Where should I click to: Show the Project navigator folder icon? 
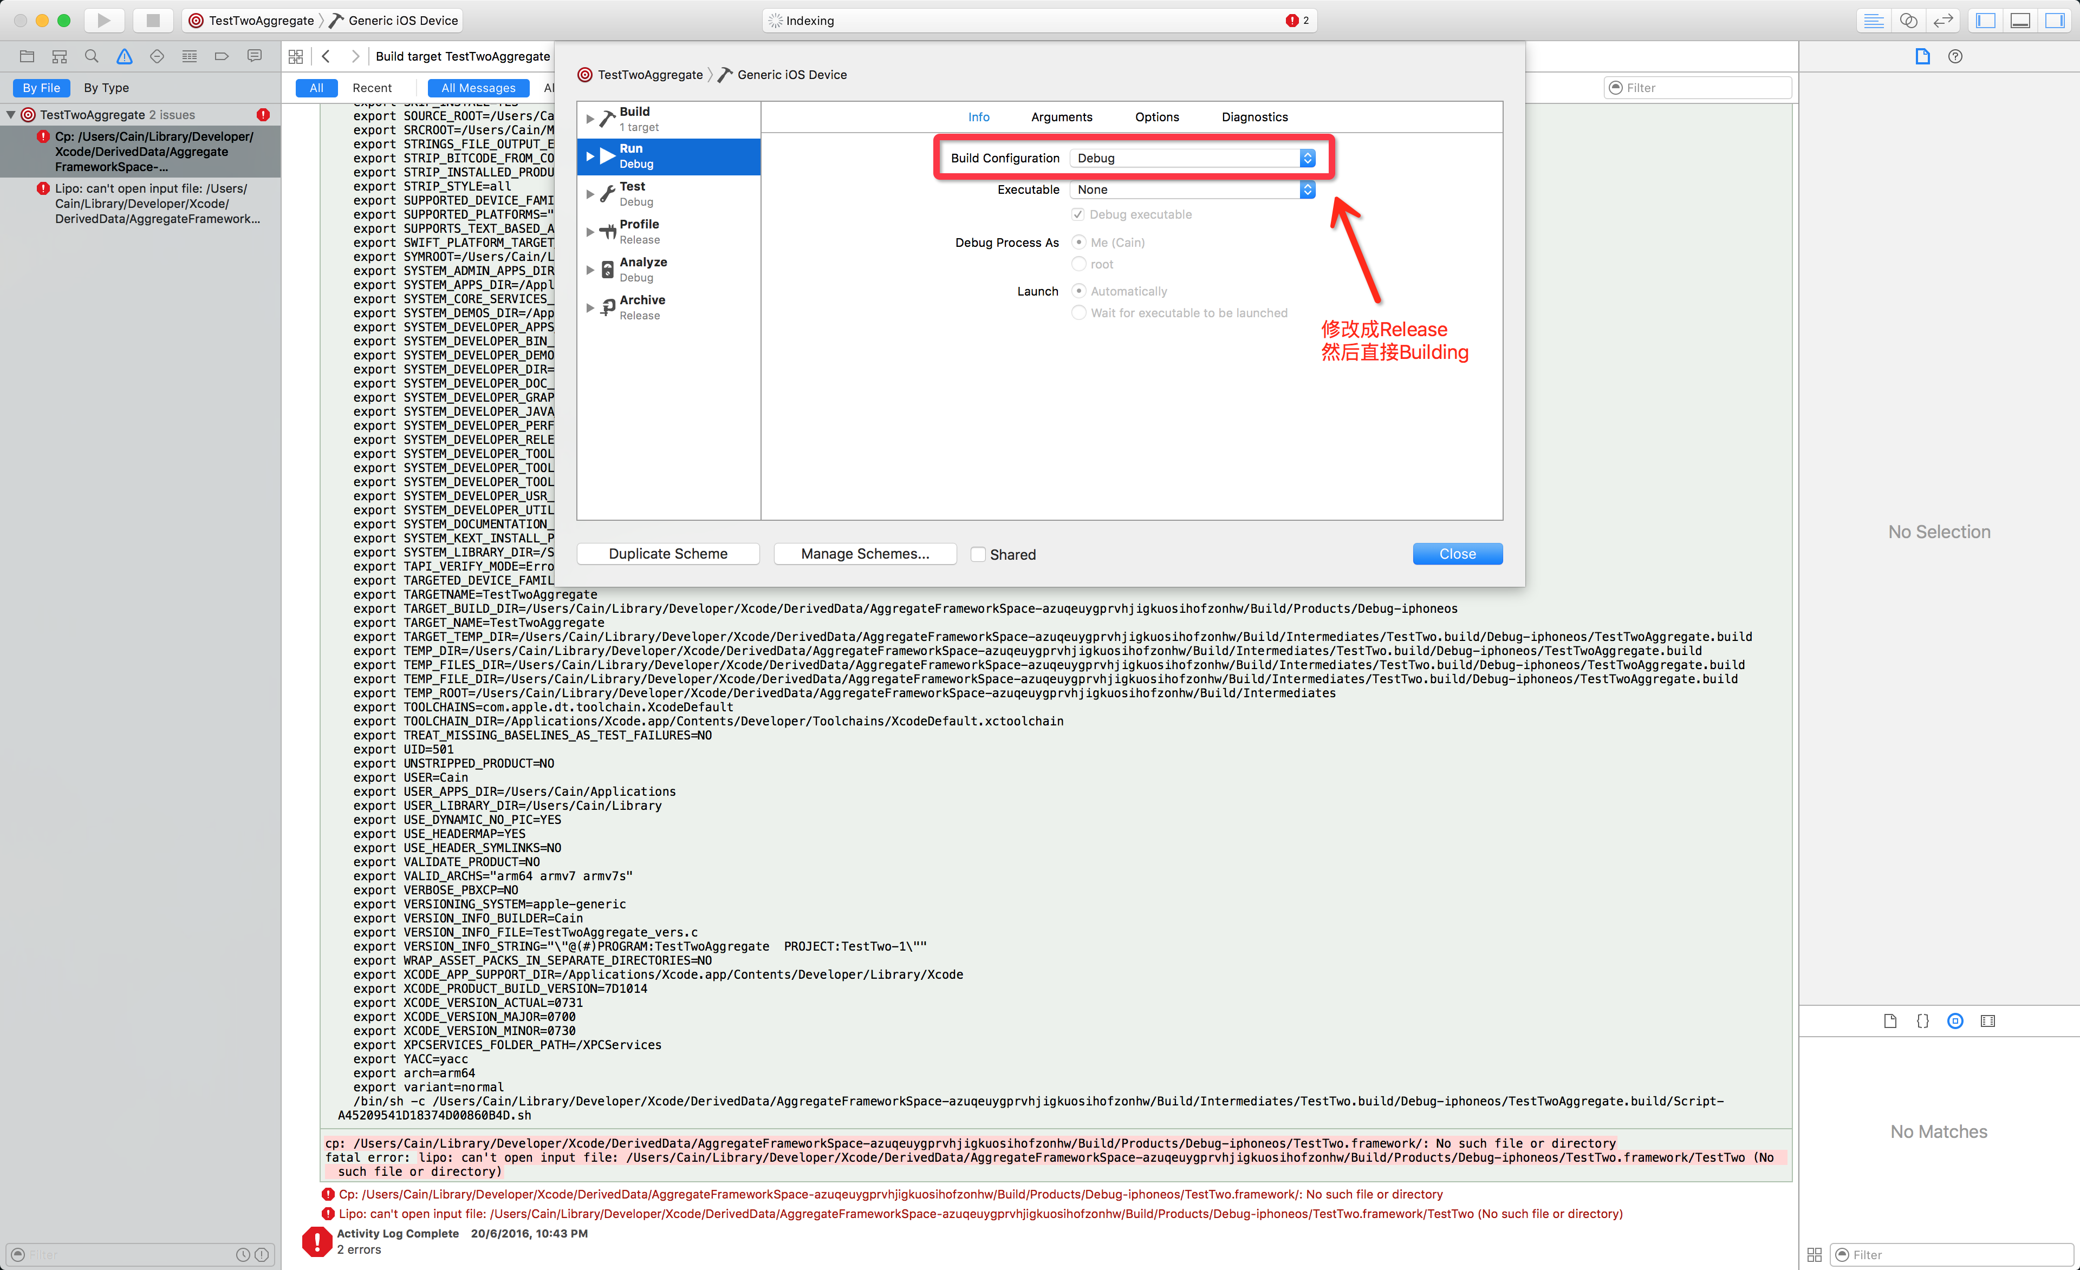pyautogui.click(x=27, y=56)
